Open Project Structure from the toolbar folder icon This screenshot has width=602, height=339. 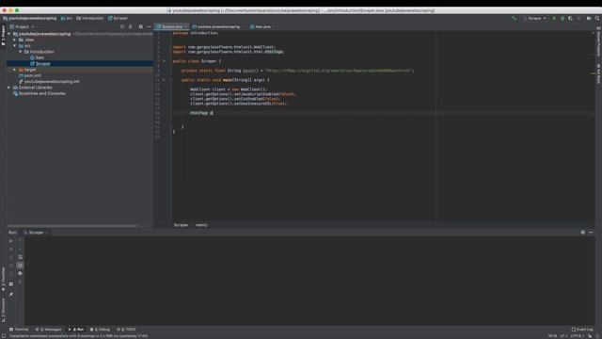click(589, 19)
